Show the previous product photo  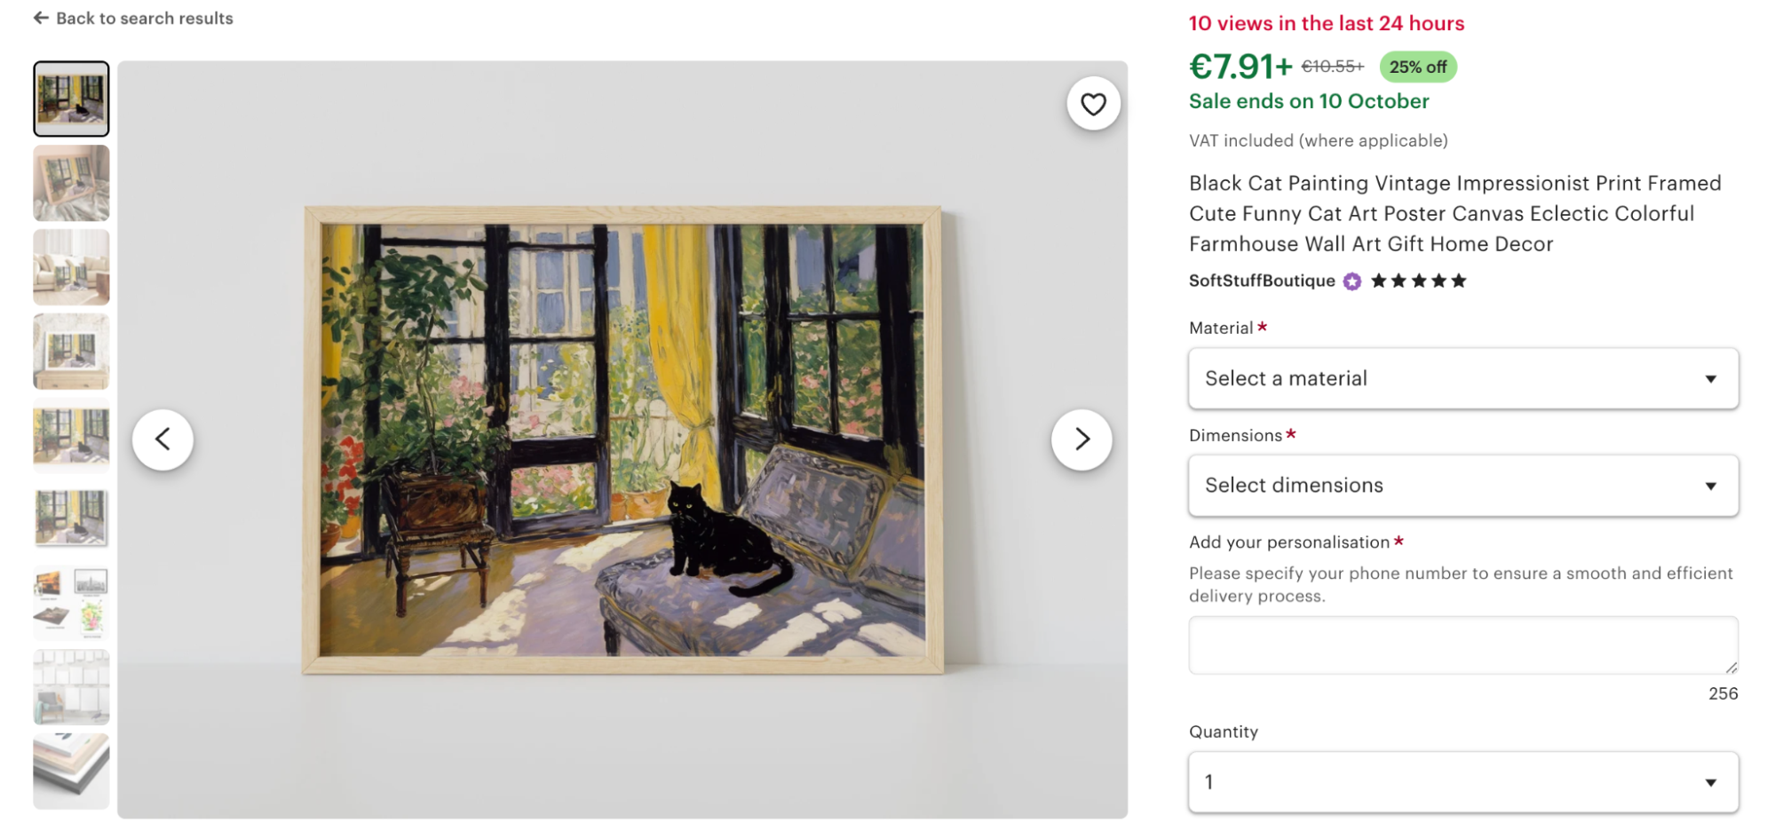point(163,439)
